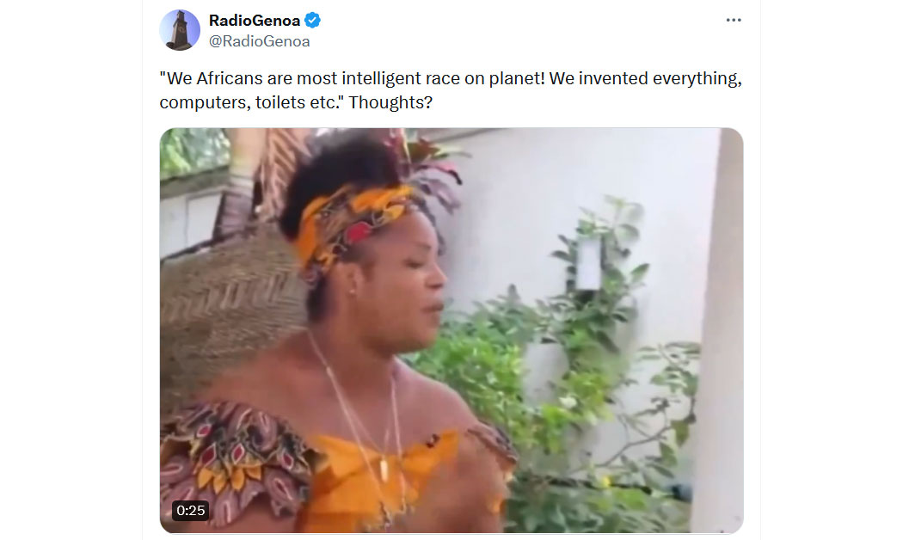This screenshot has width=903, height=540.
Task: Click the word "toilets" in the tweet
Action: tap(279, 102)
